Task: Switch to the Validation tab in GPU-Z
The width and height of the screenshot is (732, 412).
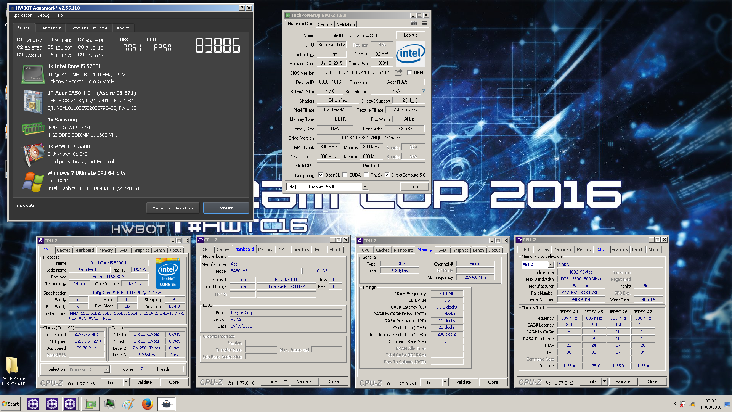Action: pos(346,24)
